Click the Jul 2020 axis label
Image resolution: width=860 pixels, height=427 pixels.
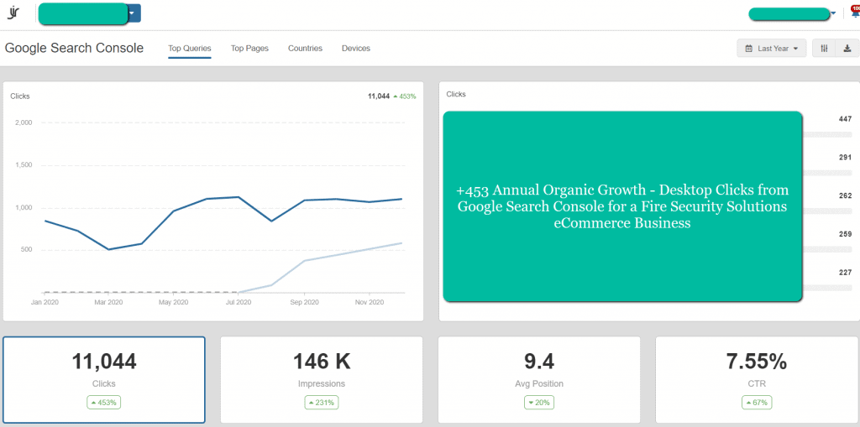239,302
